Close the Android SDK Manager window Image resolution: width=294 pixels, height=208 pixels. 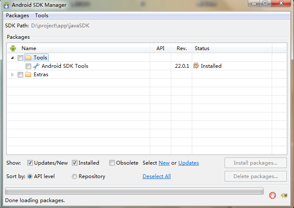coord(281,3)
